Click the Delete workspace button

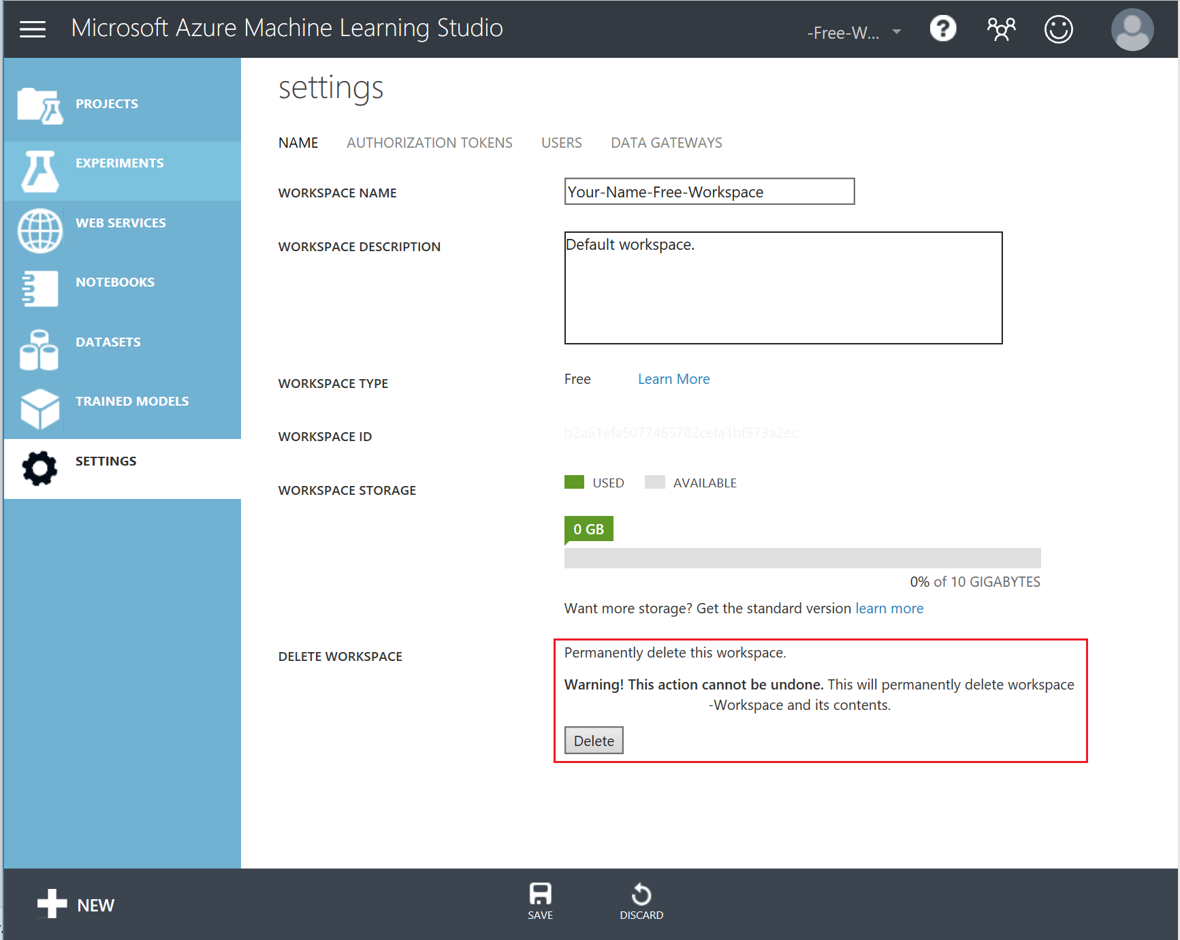593,740
